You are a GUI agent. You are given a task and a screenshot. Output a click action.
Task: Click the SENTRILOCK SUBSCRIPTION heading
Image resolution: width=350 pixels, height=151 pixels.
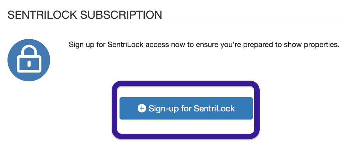pos(85,15)
